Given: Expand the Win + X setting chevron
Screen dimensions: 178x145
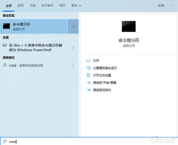Looking at the screenshot, I should pyautogui.click(x=73, y=47).
